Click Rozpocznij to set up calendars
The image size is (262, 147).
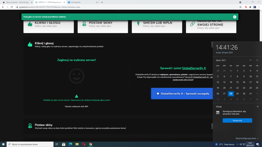[237, 120]
